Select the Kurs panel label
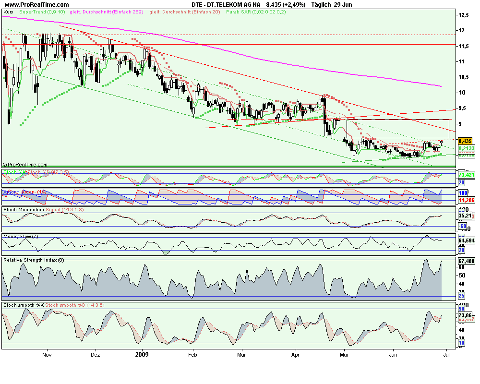Screen dimensions: 480x384 [8, 12]
